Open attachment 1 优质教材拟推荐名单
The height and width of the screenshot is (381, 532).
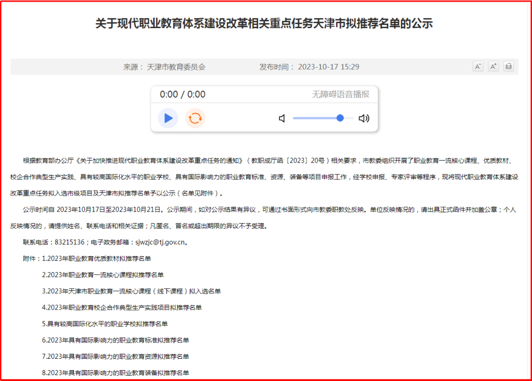[x=97, y=258]
